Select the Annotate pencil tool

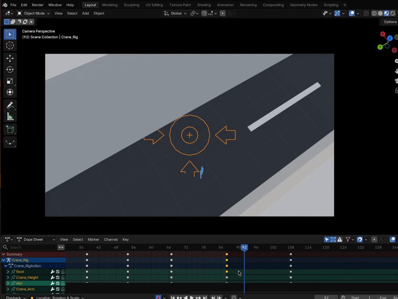10,105
